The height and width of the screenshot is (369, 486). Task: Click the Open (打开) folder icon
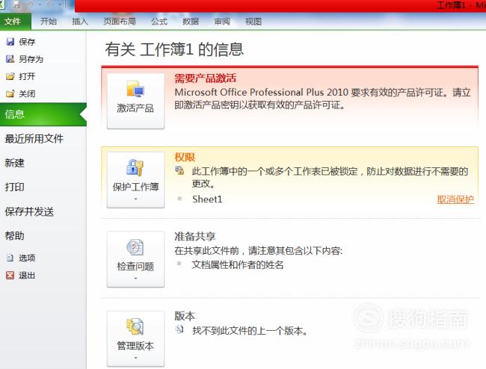pos(10,76)
